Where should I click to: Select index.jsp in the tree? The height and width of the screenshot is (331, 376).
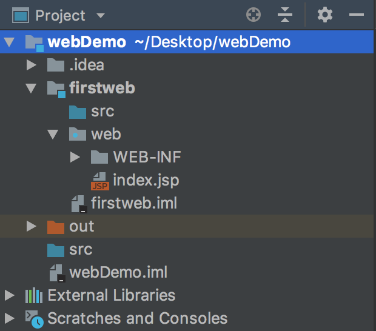click(x=146, y=180)
